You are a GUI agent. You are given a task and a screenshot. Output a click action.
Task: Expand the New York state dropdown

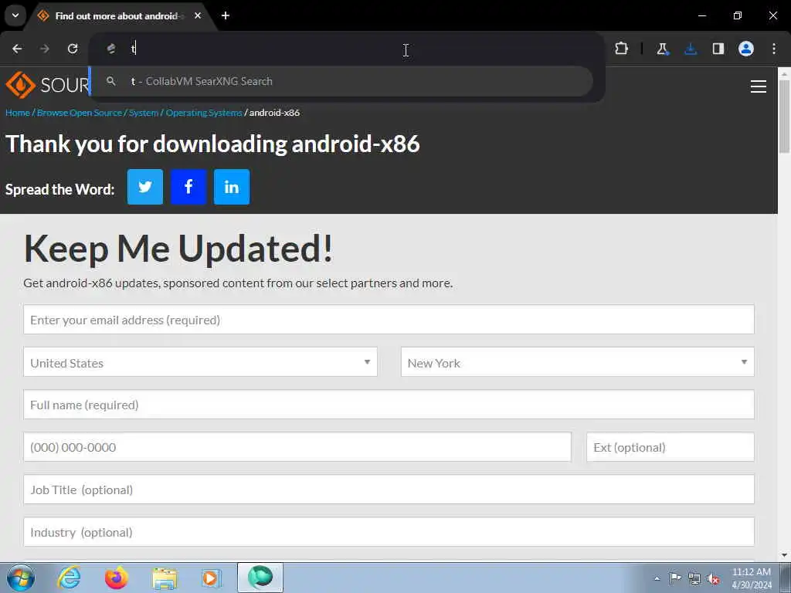click(x=578, y=362)
